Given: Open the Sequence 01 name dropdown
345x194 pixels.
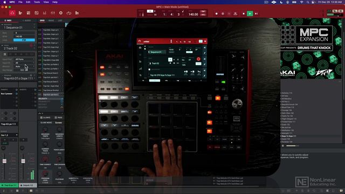Looking at the screenshot, I should coord(19,27).
